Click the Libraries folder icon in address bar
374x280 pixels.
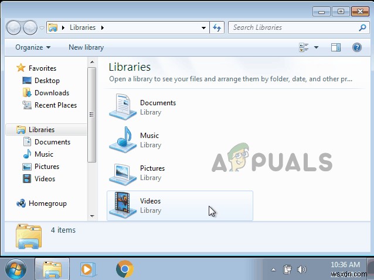[53, 27]
